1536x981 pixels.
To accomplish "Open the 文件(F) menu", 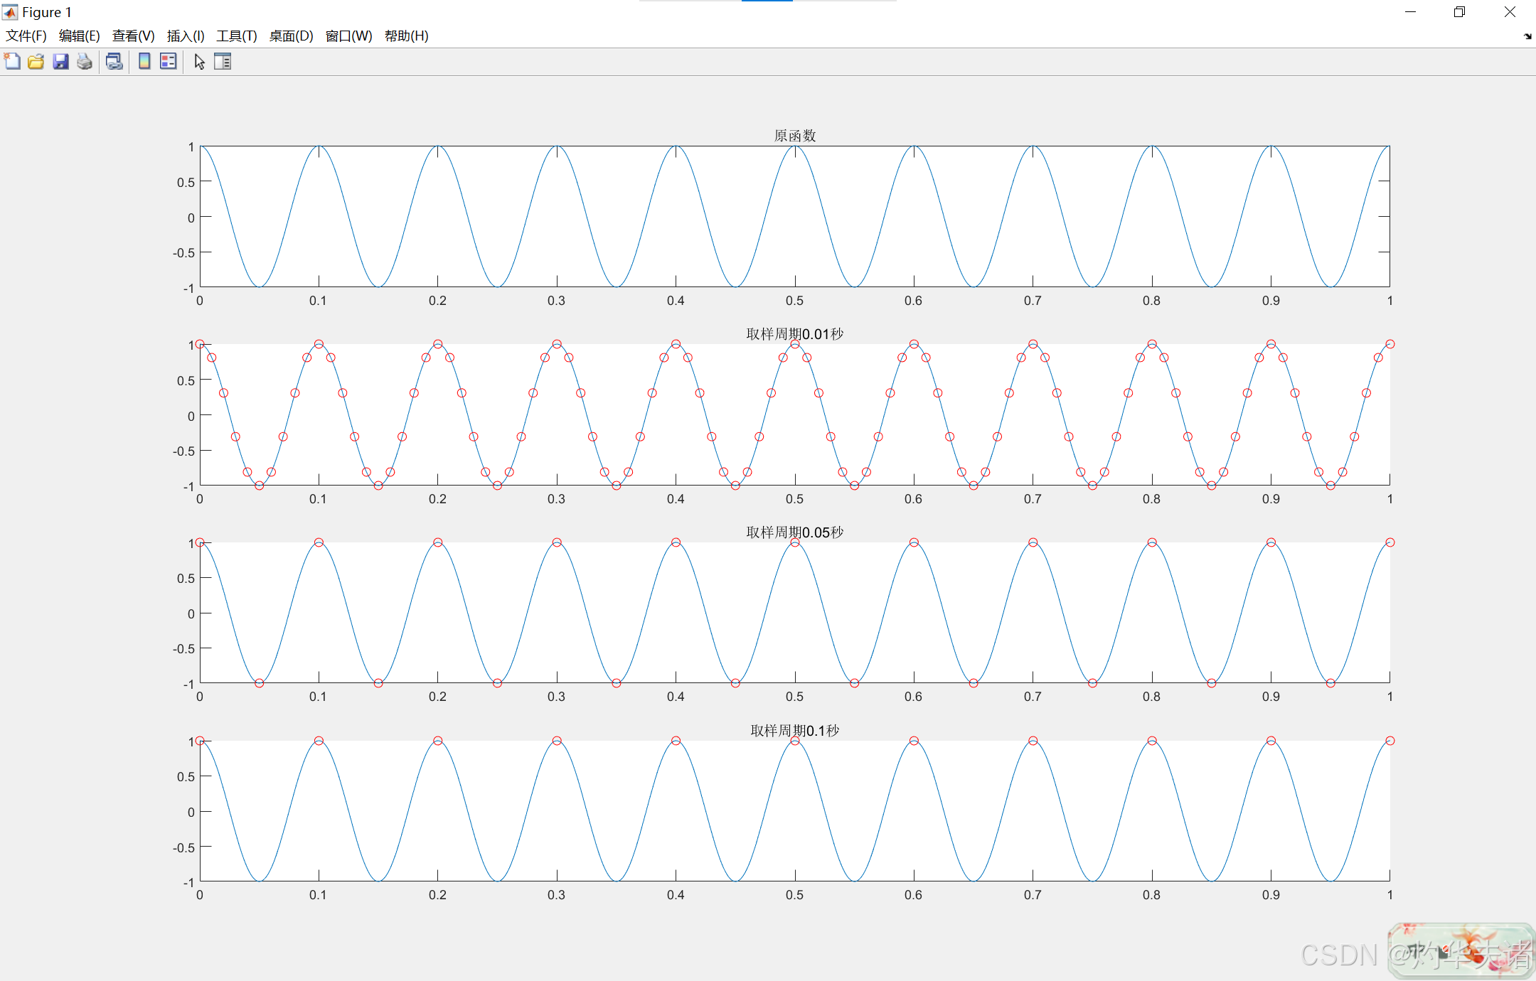I will (26, 36).
